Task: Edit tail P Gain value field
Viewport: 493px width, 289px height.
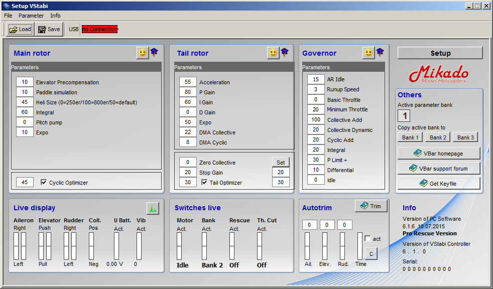Action: point(188,92)
